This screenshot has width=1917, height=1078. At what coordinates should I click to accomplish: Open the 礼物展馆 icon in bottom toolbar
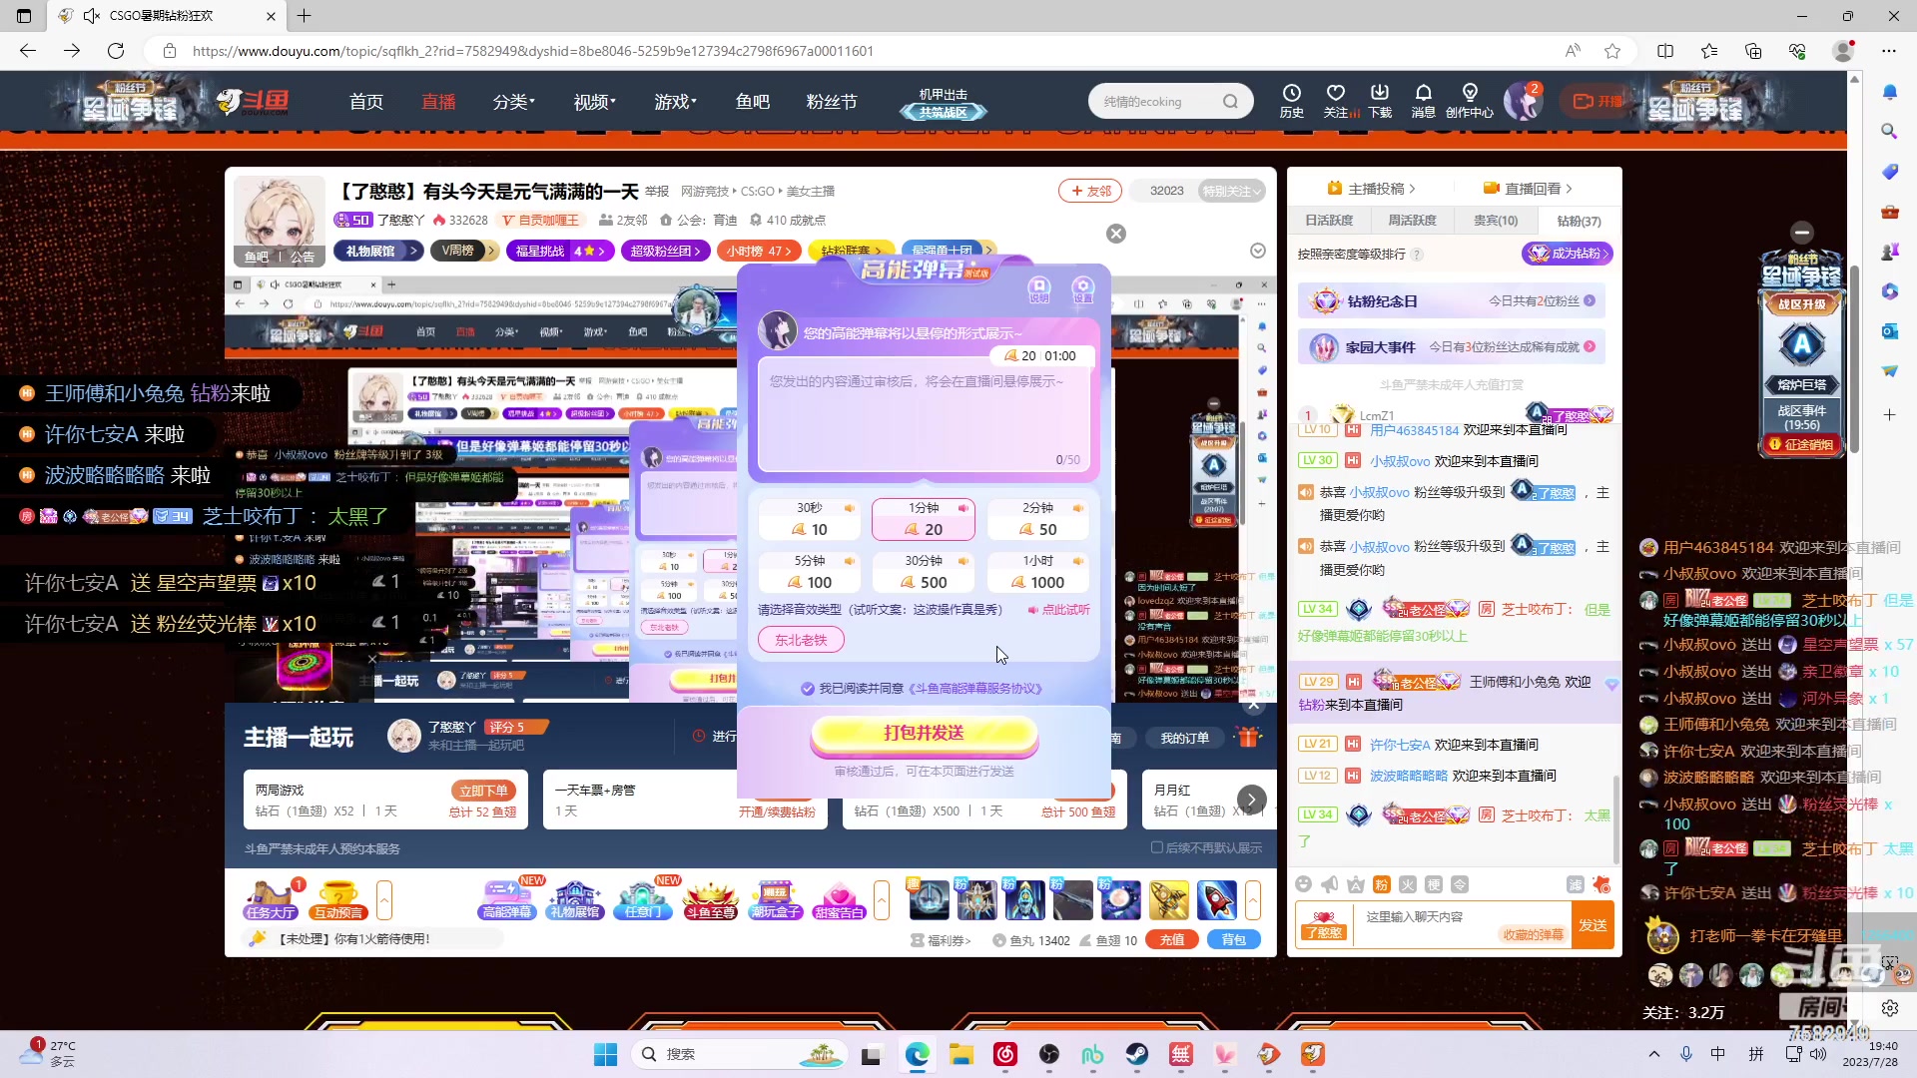coord(575,899)
